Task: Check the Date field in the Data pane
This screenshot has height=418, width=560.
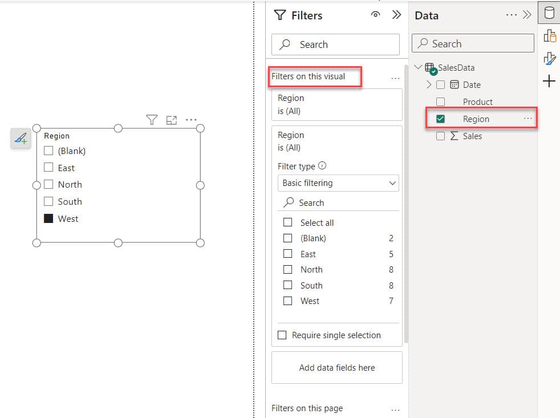Action: [x=441, y=84]
